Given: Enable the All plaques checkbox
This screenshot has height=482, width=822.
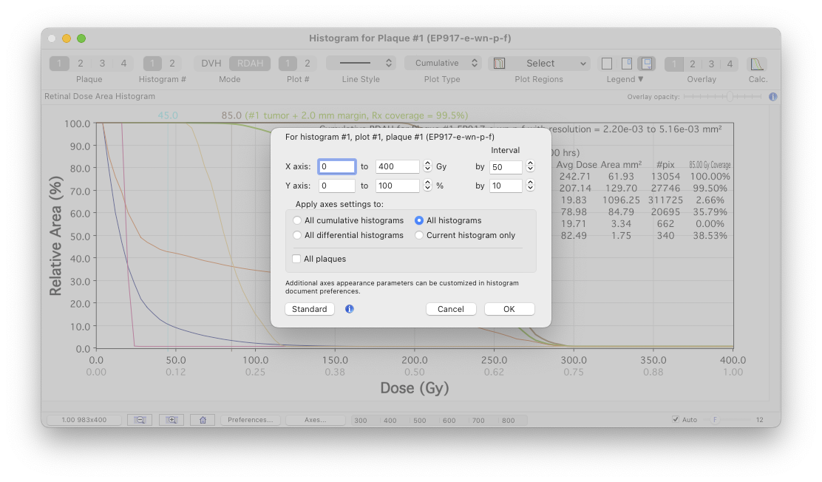Looking at the screenshot, I should (297, 259).
